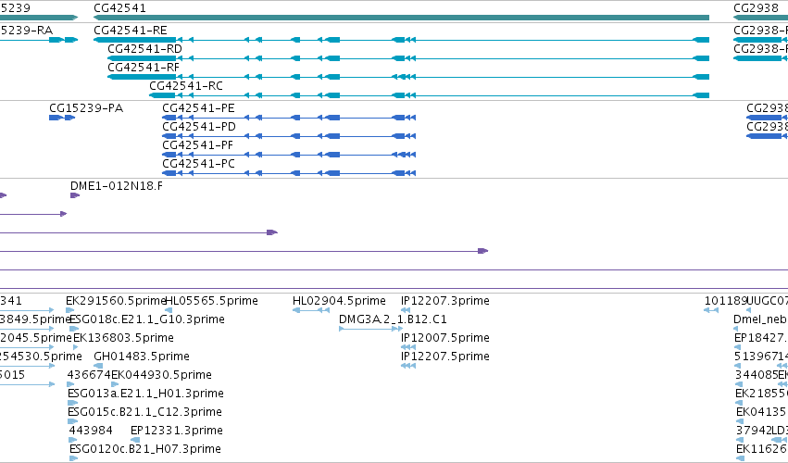Select the EP12331.3prime EST label
788x463 pixels.
pos(177,431)
